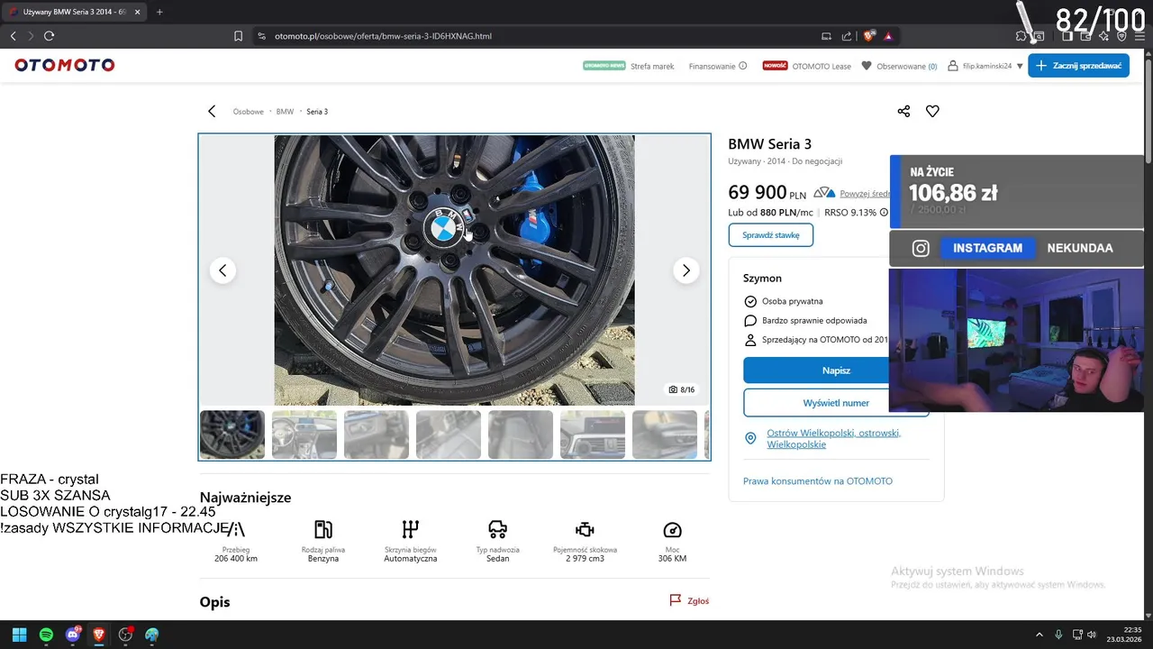Go to OTOMOTO home logo
Screen dimensions: 1153x649
[x=65, y=65]
